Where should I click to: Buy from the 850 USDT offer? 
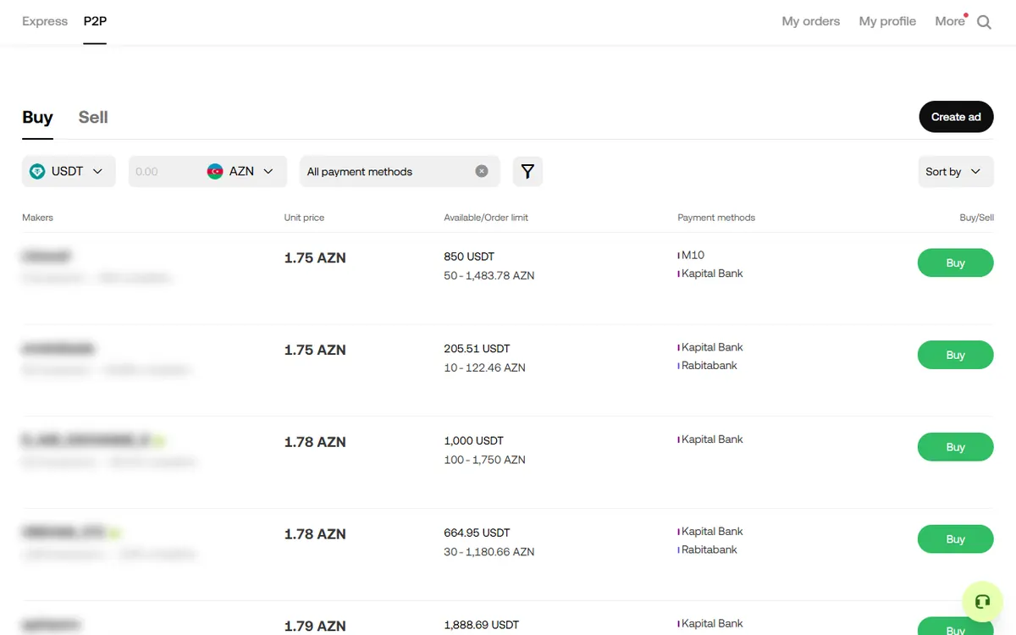click(955, 262)
